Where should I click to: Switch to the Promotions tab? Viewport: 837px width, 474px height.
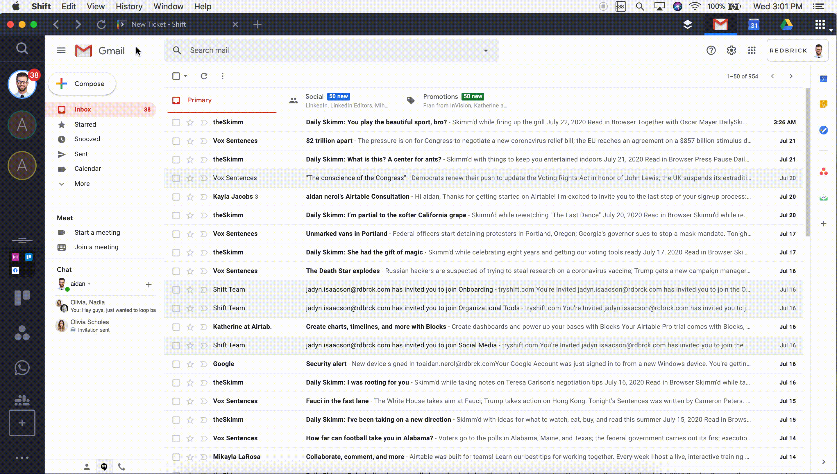(x=440, y=97)
